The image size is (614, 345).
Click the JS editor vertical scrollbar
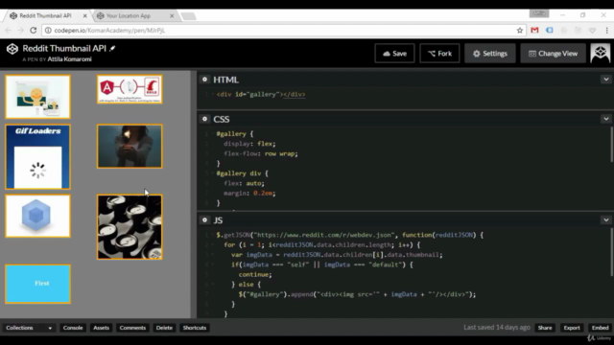pyautogui.click(x=612, y=252)
